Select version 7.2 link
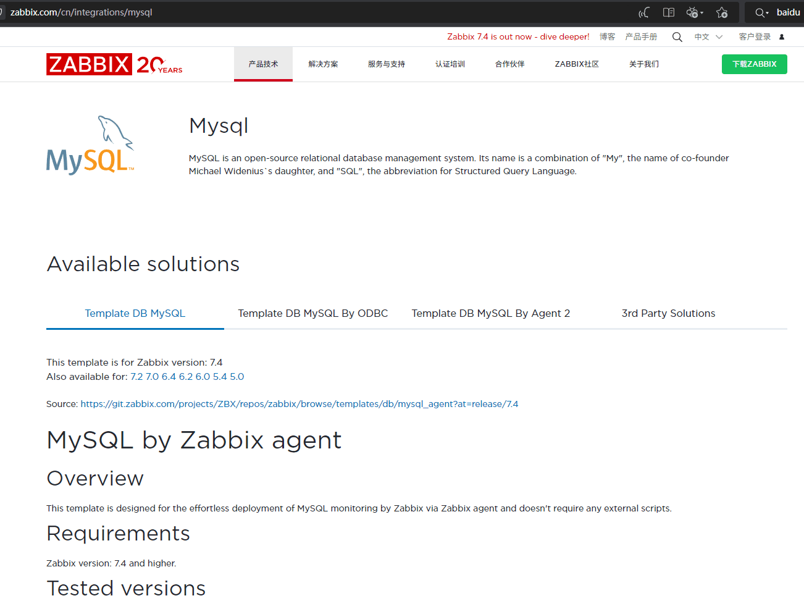Viewport: 804px width, 601px height. (x=136, y=377)
